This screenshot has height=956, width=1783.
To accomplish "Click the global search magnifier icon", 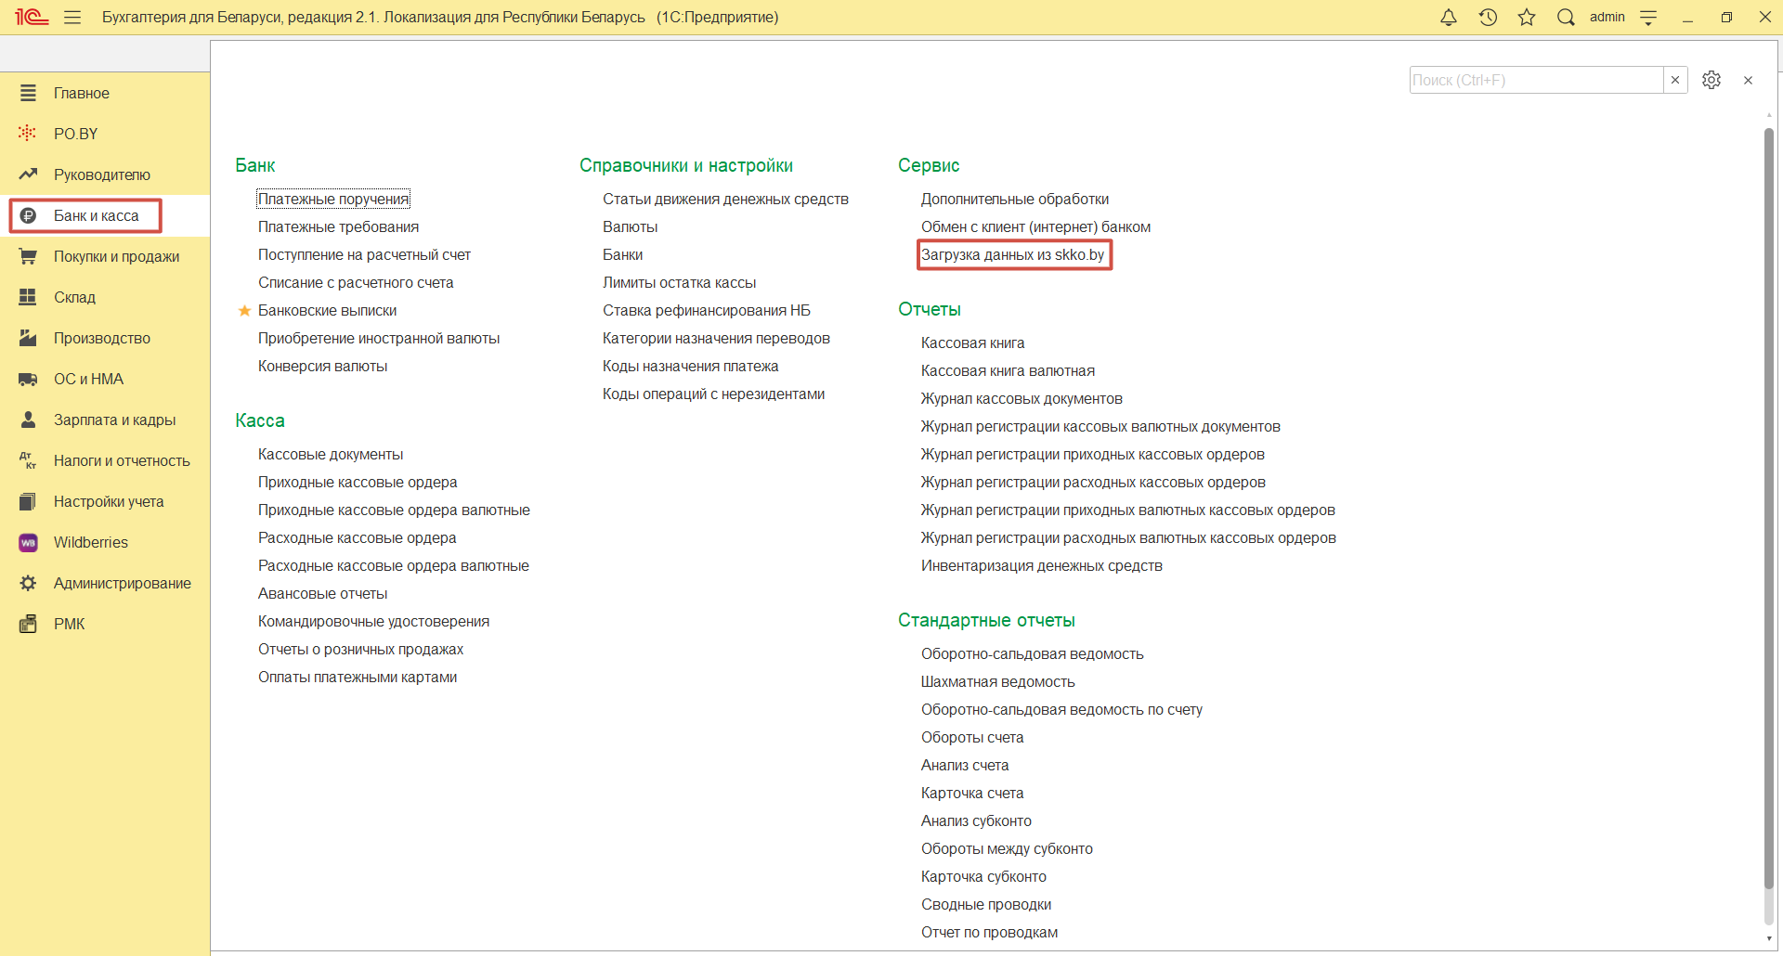I will 1566,18.
